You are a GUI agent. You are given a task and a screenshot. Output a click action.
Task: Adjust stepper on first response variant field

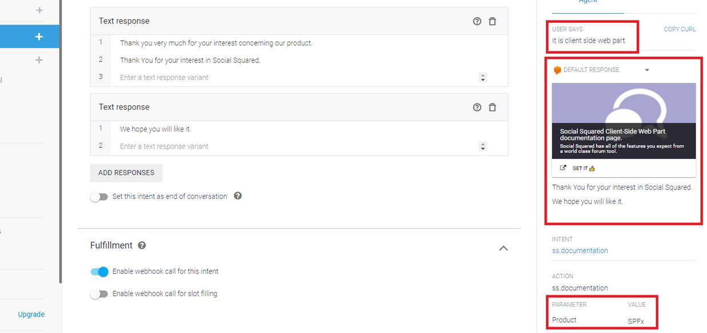click(482, 78)
